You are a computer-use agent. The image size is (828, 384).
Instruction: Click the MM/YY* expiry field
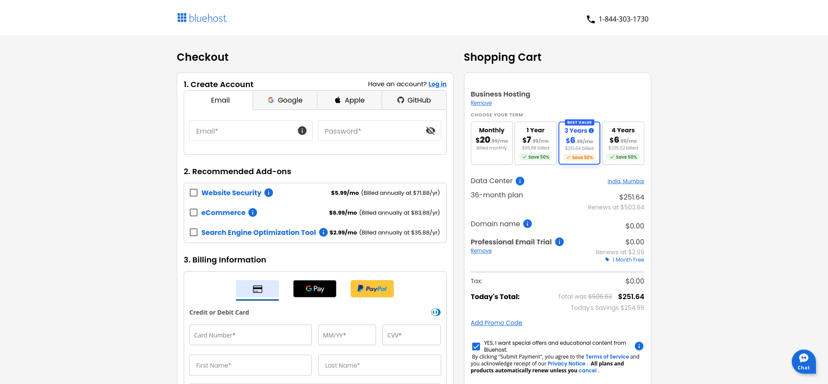347,335
